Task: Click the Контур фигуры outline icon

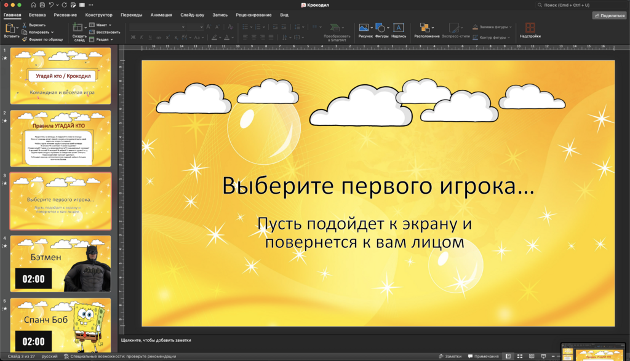Action: point(476,38)
